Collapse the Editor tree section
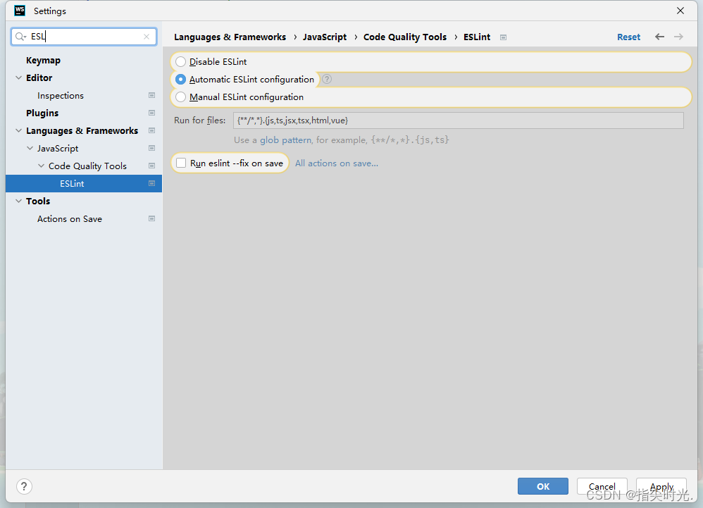703x508 pixels. tap(18, 78)
